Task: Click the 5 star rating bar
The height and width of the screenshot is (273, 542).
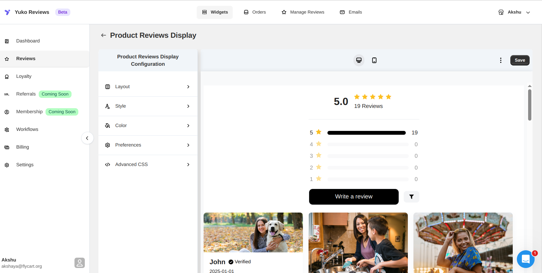Action: 366,133
